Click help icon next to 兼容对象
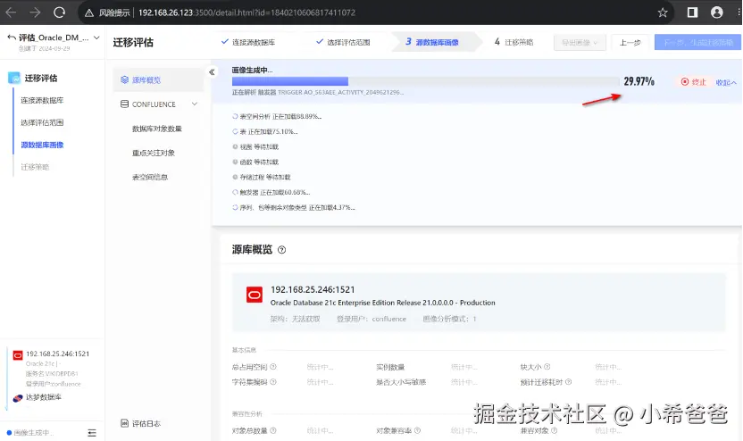Image resolution: width=743 pixels, height=441 pixels. tap(554, 430)
